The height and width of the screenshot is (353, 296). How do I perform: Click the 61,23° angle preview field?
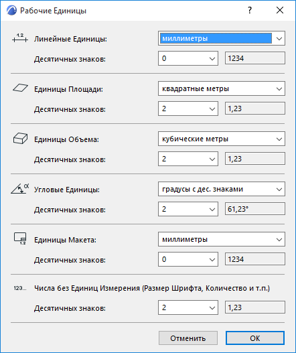point(255,209)
